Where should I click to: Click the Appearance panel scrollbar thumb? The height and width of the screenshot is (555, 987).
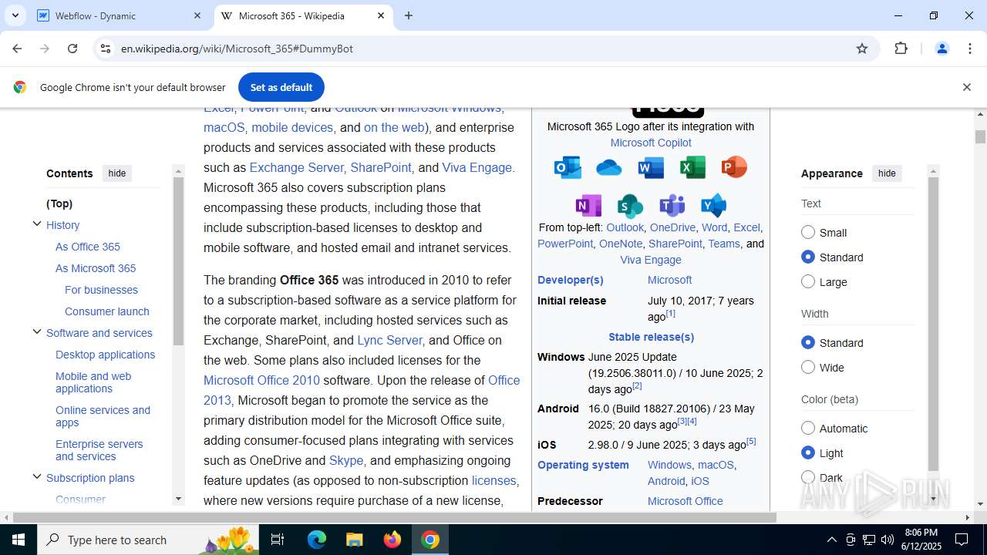coord(933,324)
